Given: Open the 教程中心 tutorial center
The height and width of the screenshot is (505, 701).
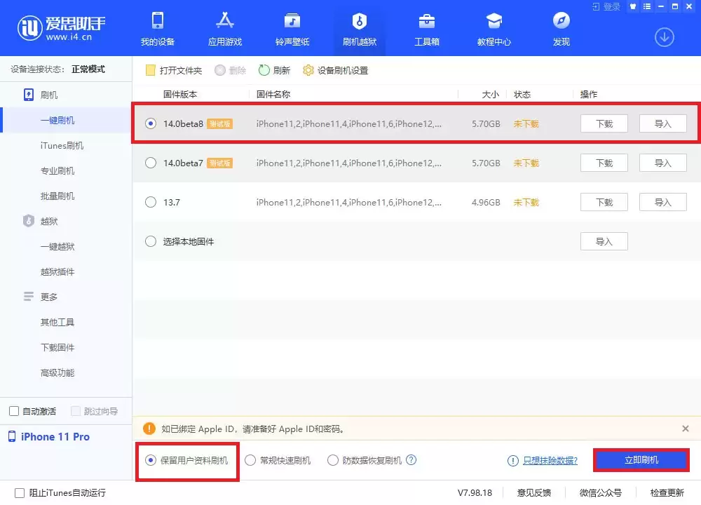Looking at the screenshot, I should (x=494, y=28).
